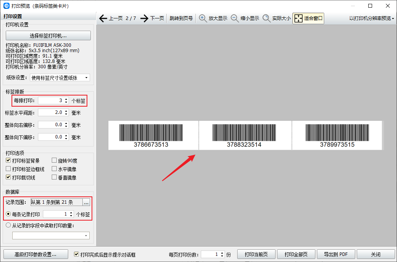Uncheck 打印裁切线 checkbox
The height and width of the screenshot is (262, 397).
[8, 177]
